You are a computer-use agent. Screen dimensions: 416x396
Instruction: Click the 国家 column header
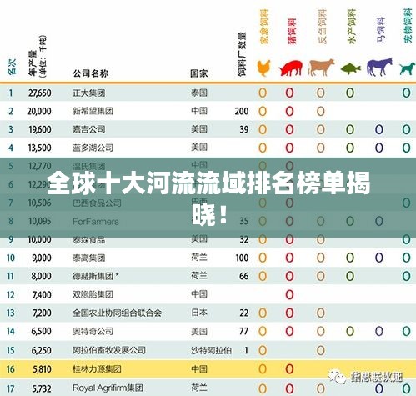pos(199,73)
